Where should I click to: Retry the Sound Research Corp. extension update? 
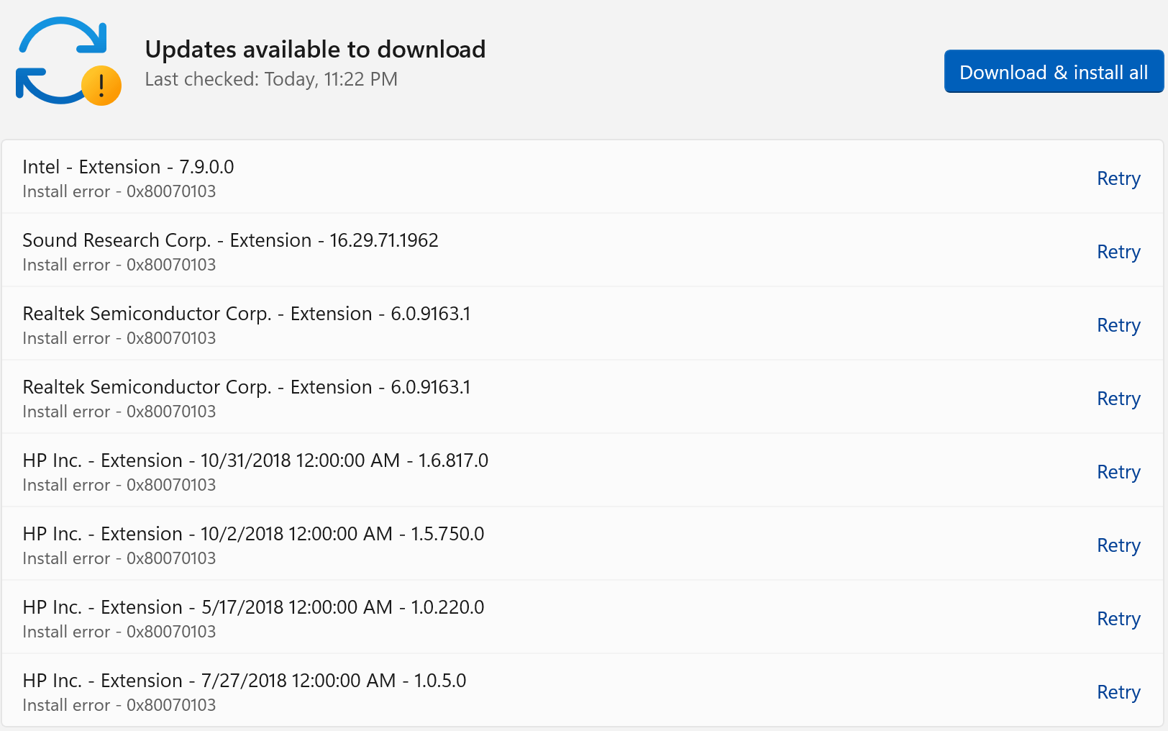point(1118,252)
